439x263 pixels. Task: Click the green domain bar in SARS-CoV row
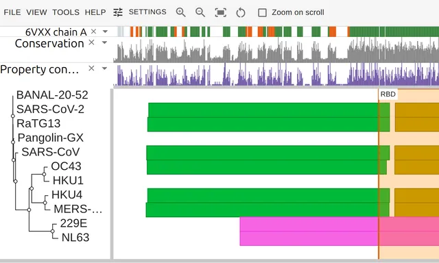pos(268,153)
